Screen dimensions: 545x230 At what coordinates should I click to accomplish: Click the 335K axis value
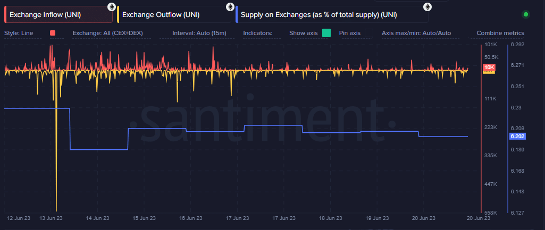[x=491, y=155]
